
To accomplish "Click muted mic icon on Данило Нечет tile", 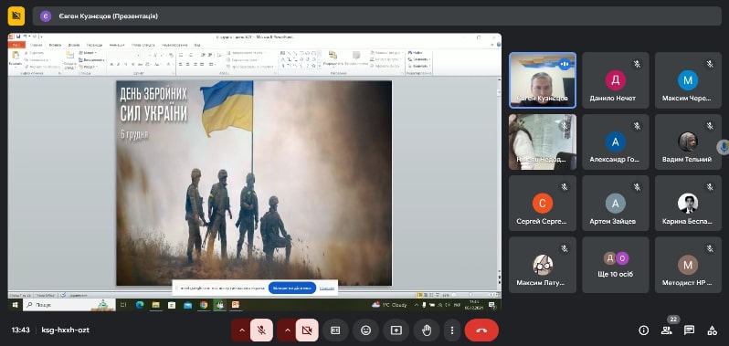I will point(637,64).
